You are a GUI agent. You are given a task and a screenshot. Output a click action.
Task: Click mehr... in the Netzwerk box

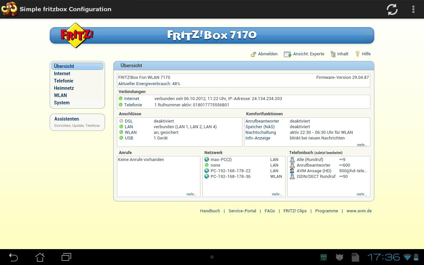[x=277, y=194]
